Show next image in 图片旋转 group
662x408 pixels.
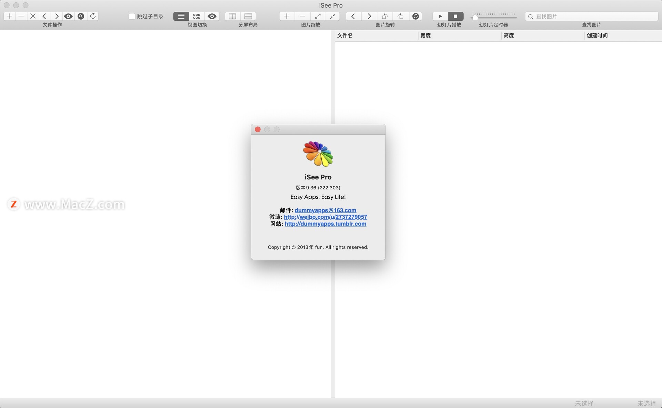[x=369, y=16]
